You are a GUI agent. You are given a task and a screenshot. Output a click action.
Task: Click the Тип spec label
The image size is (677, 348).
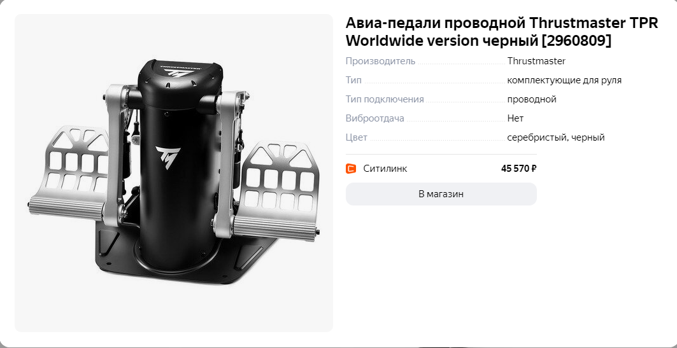coord(353,80)
